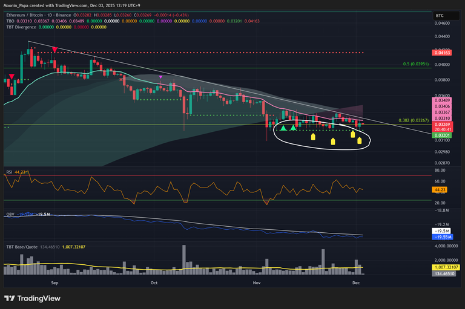465x309 pixels.
Task: Open the BTC currency selector
Action: [x=440, y=15]
